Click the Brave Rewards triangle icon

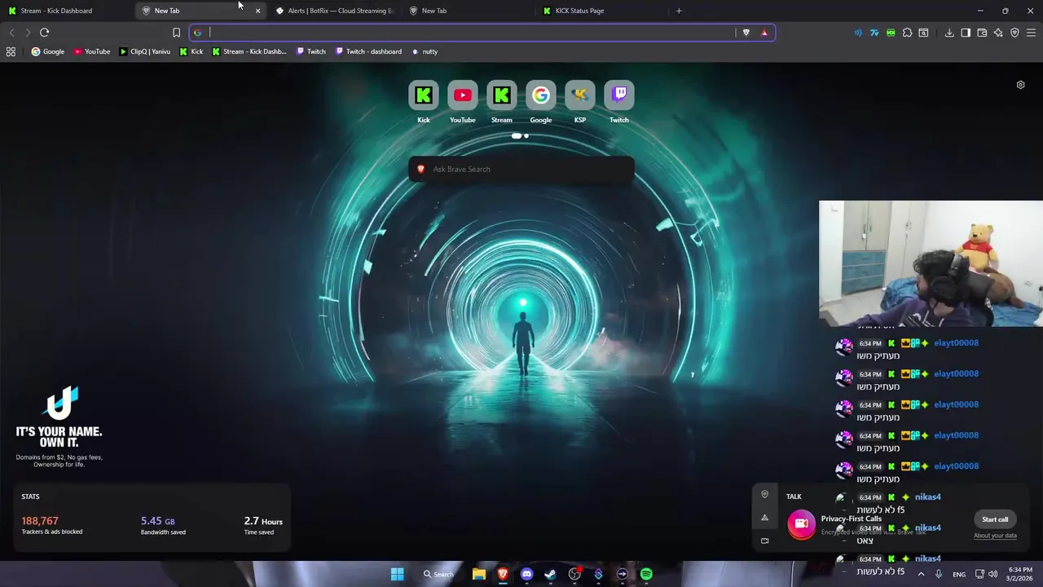click(764, 33)
